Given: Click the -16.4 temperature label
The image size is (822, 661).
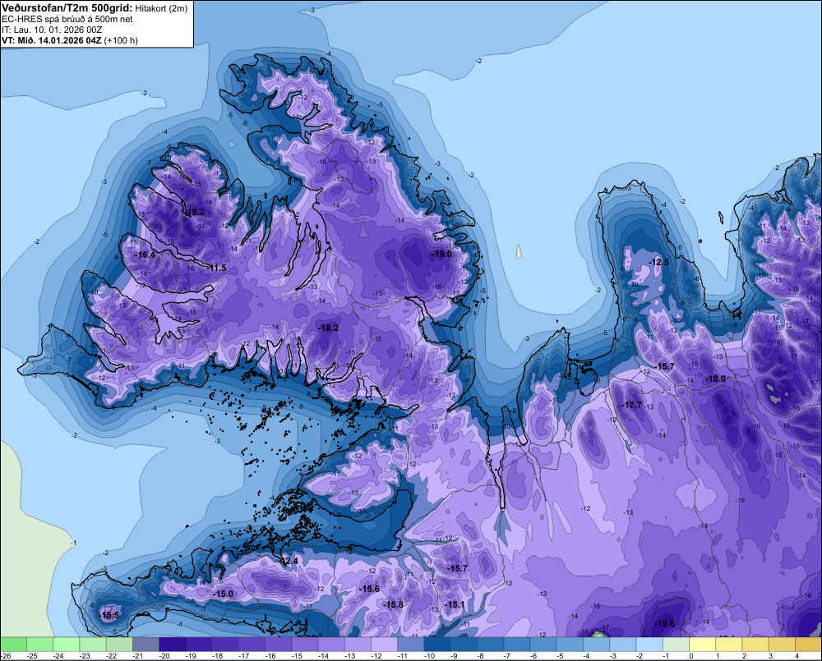Looking at the screenshot, I should pyautogui.click(x=145, y=255).
